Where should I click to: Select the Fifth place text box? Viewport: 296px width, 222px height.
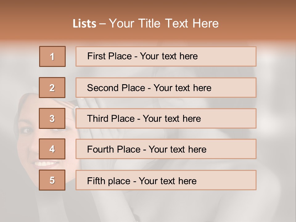166,180
